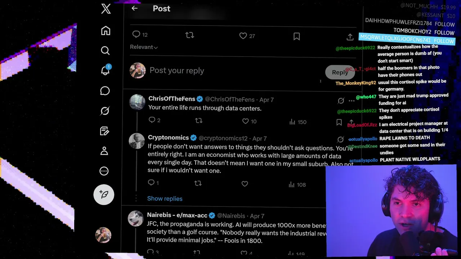This screenshot has height=259, width=461.
Task: Go back using the arrow
Action: tap(135, 8)
